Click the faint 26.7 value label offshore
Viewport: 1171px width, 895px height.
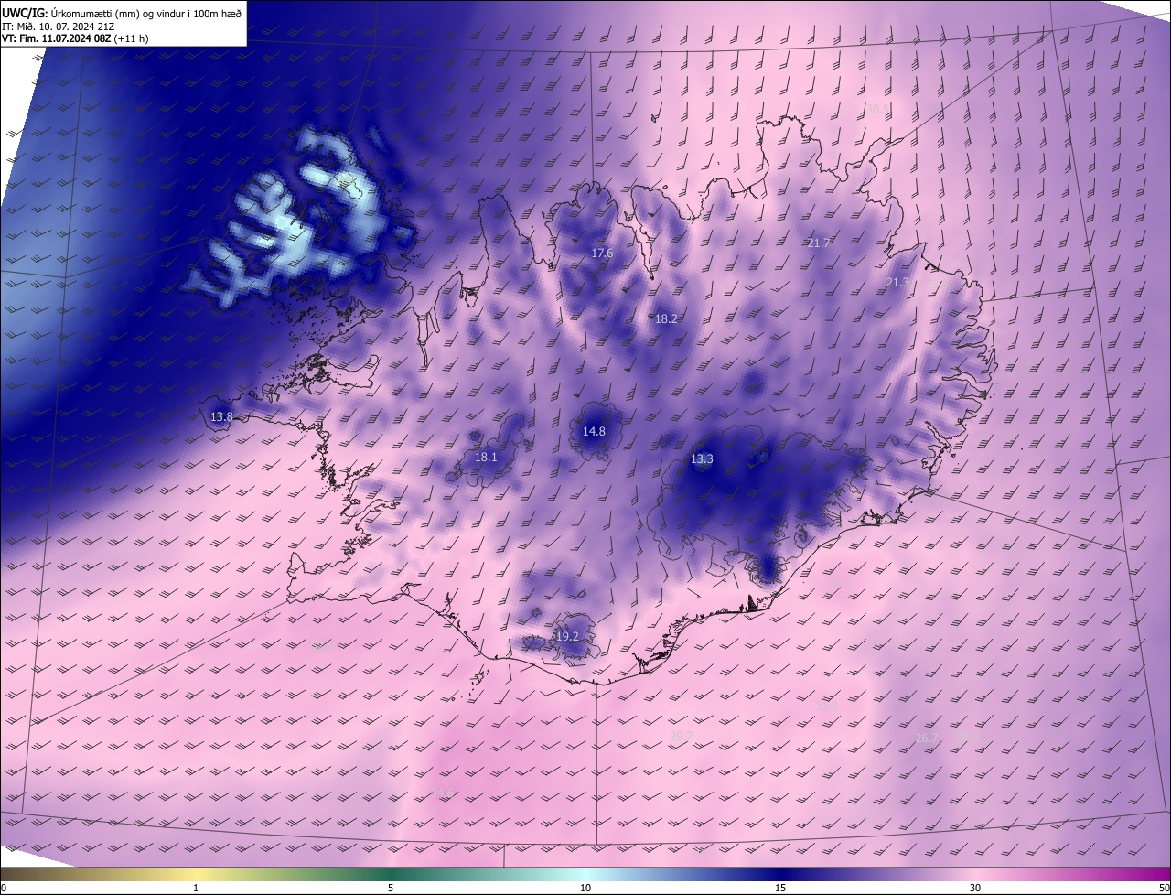927,738
